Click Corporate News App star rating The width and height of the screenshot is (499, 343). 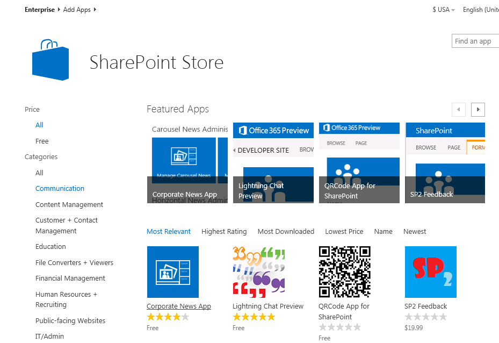click(x=168, y=317)
